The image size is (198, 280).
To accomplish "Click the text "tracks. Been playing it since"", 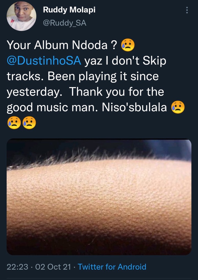I will click(83, 77).
